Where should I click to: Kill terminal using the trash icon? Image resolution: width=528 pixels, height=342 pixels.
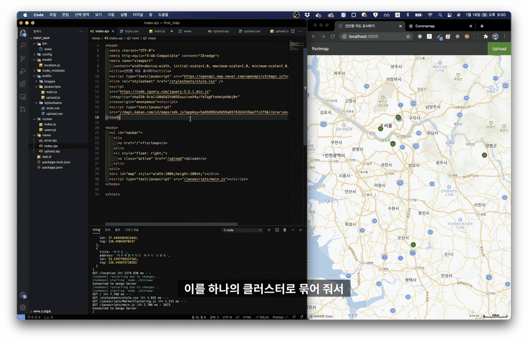(x=284, y=230)
